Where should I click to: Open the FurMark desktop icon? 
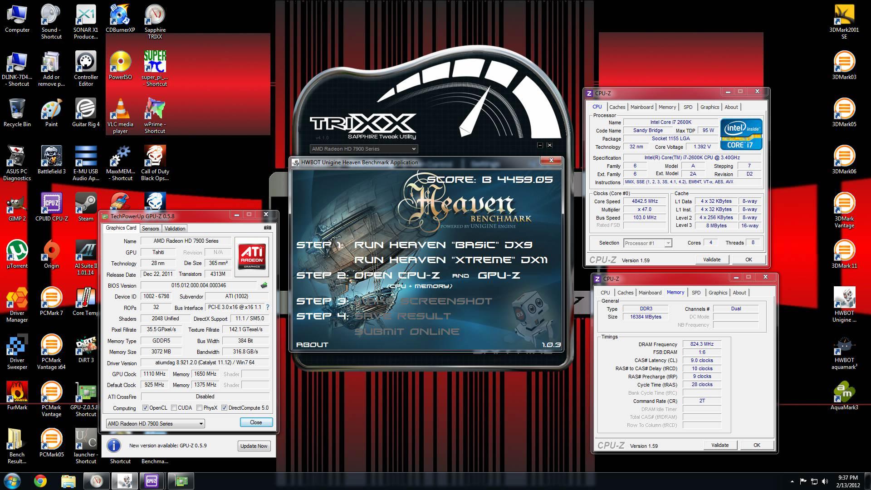click(17, 396)
